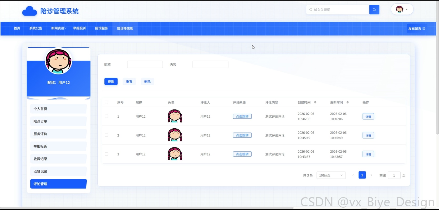Click 点击跳转 in row 2

[x=242, y=135]
